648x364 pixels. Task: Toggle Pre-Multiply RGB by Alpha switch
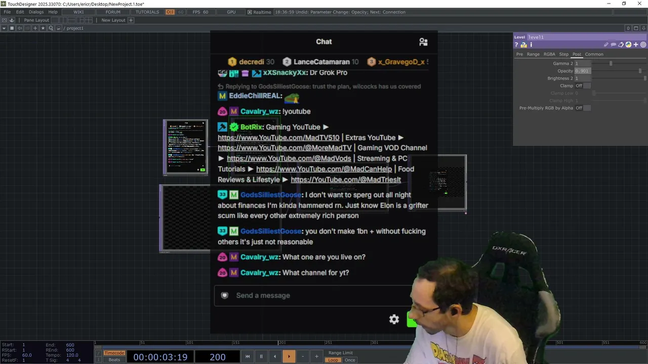click(x=583, y=108)
